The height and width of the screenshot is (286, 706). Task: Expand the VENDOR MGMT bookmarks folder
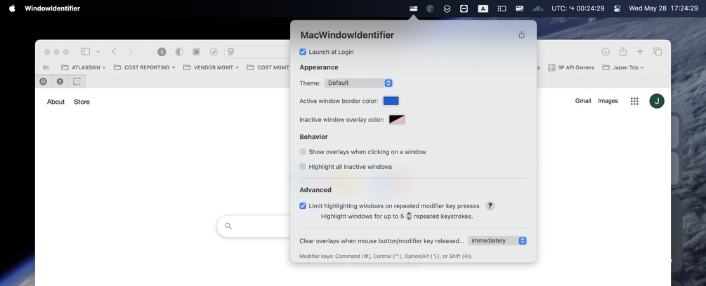211,67
